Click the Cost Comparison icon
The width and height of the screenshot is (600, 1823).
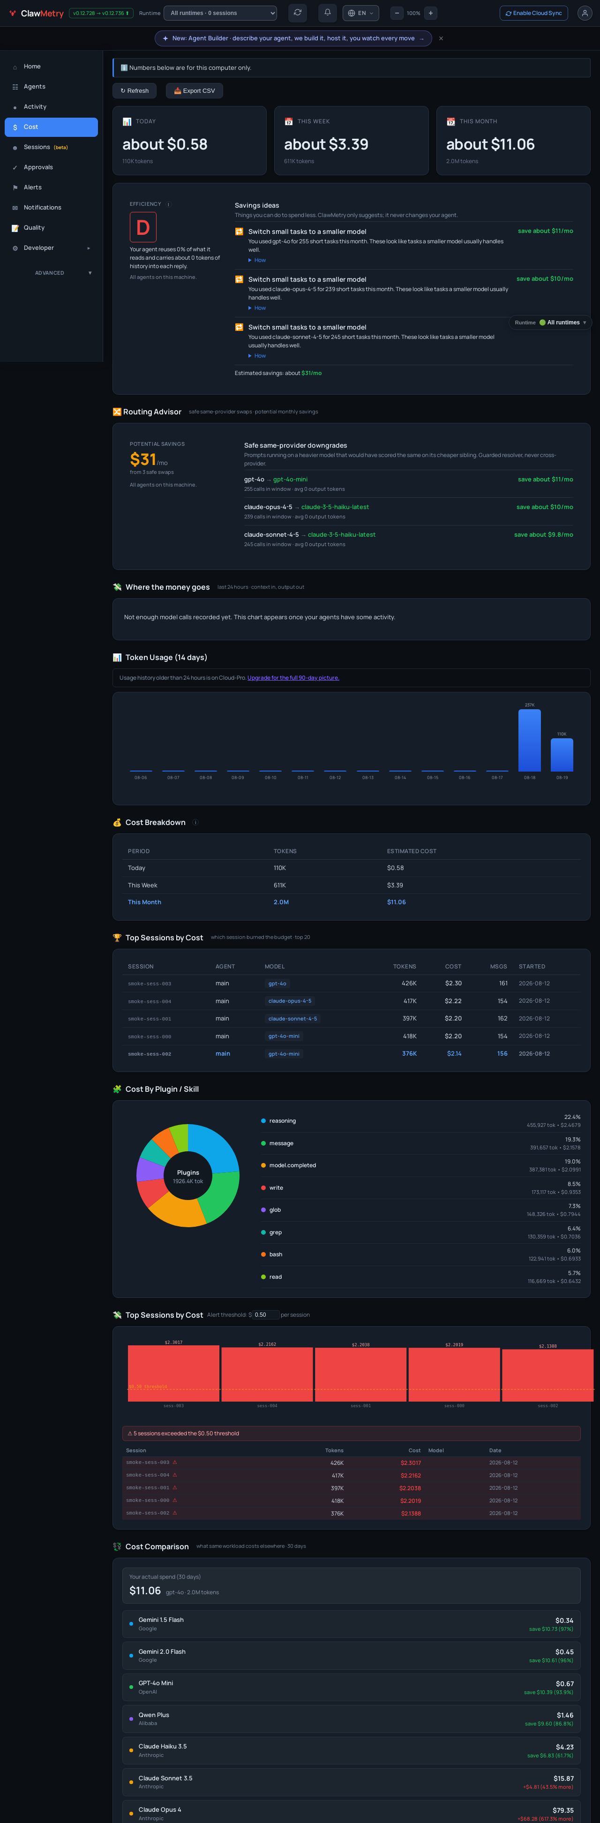point(117,1547)
